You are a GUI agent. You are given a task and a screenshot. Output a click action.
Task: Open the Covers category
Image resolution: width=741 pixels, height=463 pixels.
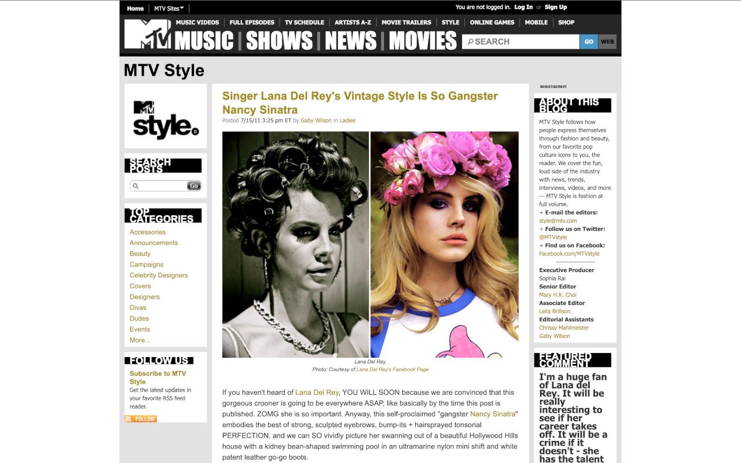pos(140,286)
